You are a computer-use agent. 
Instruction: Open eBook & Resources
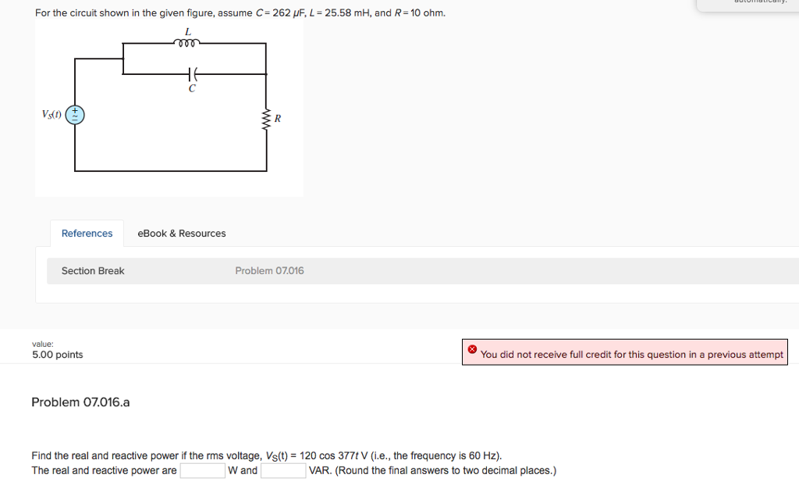[181, 233]
